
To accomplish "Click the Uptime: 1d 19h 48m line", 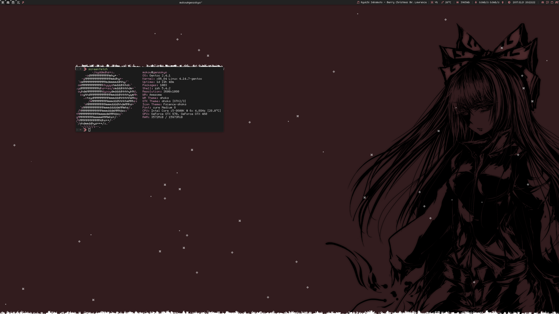I will (x=158, y=82).
